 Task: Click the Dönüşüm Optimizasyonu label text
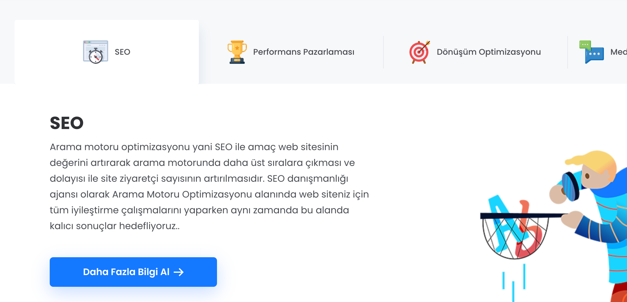[489, 52]
